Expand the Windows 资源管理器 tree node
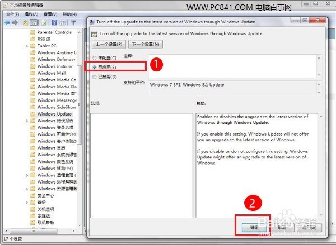The width and height of the screenshot is (336, 245). (x=27, y=189)
